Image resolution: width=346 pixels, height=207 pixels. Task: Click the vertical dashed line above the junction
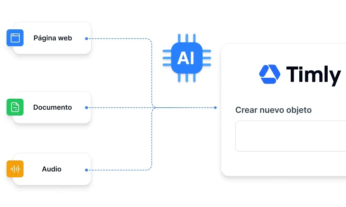pyautogui.click(x=152, y=72)
